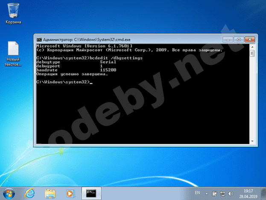
Task: Click the power plug tray icon
Action: coord(214,194)
